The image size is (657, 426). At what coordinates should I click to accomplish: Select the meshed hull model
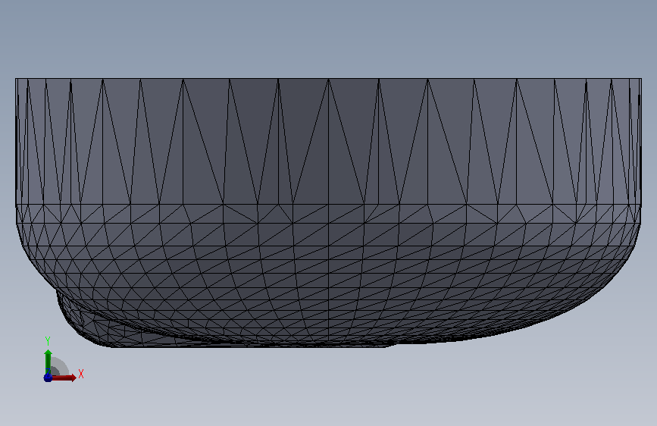(x=329, y=212)
